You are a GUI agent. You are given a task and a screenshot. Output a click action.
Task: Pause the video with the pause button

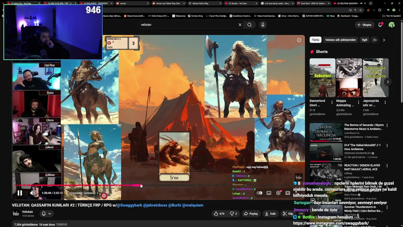[20, 193]
